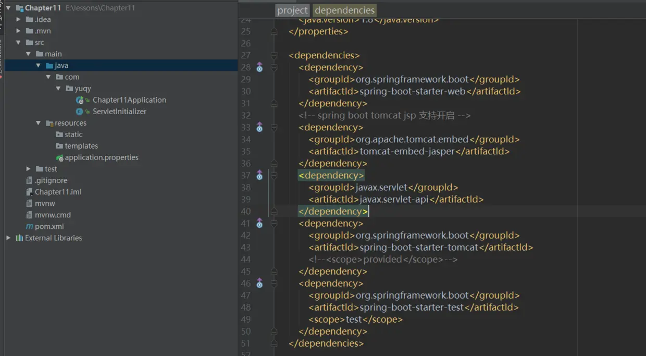
Task: Fold the dependency block at line 28
Action: pyautogui.click(x=274, y=67)
